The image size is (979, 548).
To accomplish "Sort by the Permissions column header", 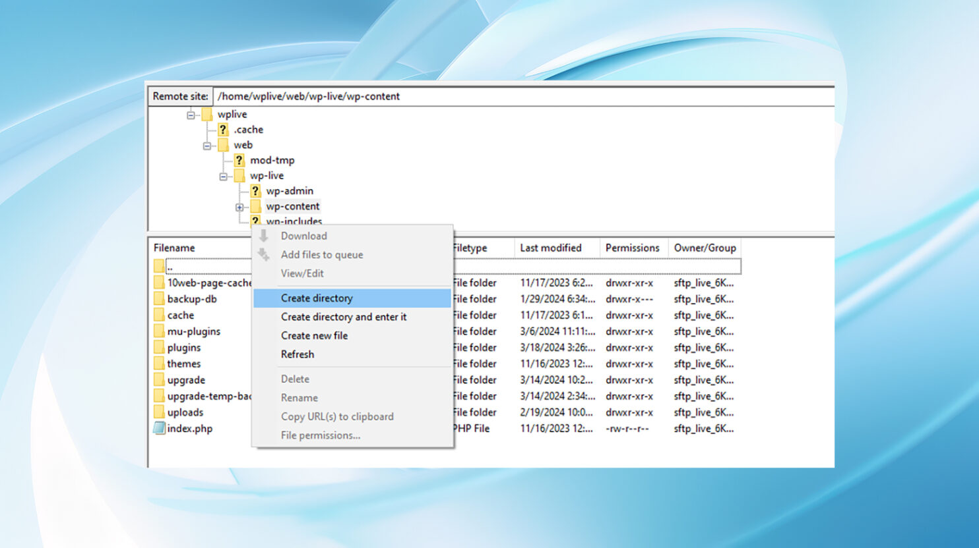I will coord(633,248).
